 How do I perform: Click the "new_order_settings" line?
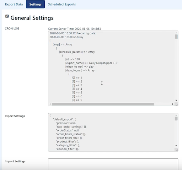71,127
